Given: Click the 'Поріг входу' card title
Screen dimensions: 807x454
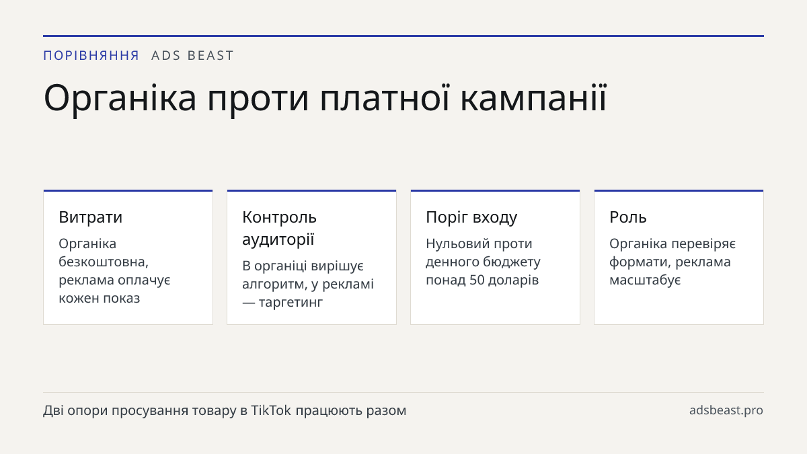Looking at the screenshot, I should coord(471,217).
